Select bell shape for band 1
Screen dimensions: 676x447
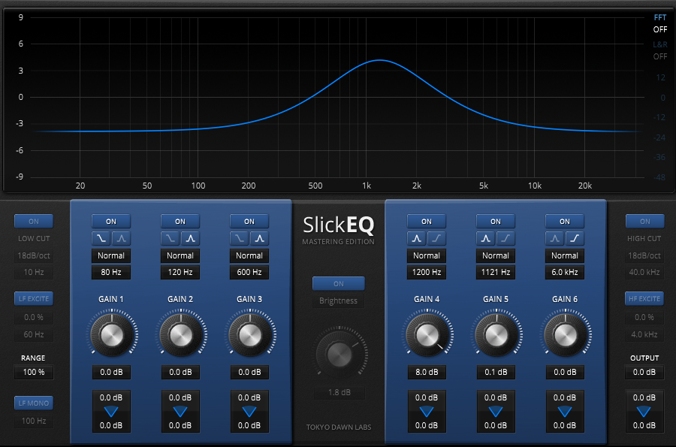[121, 238]
